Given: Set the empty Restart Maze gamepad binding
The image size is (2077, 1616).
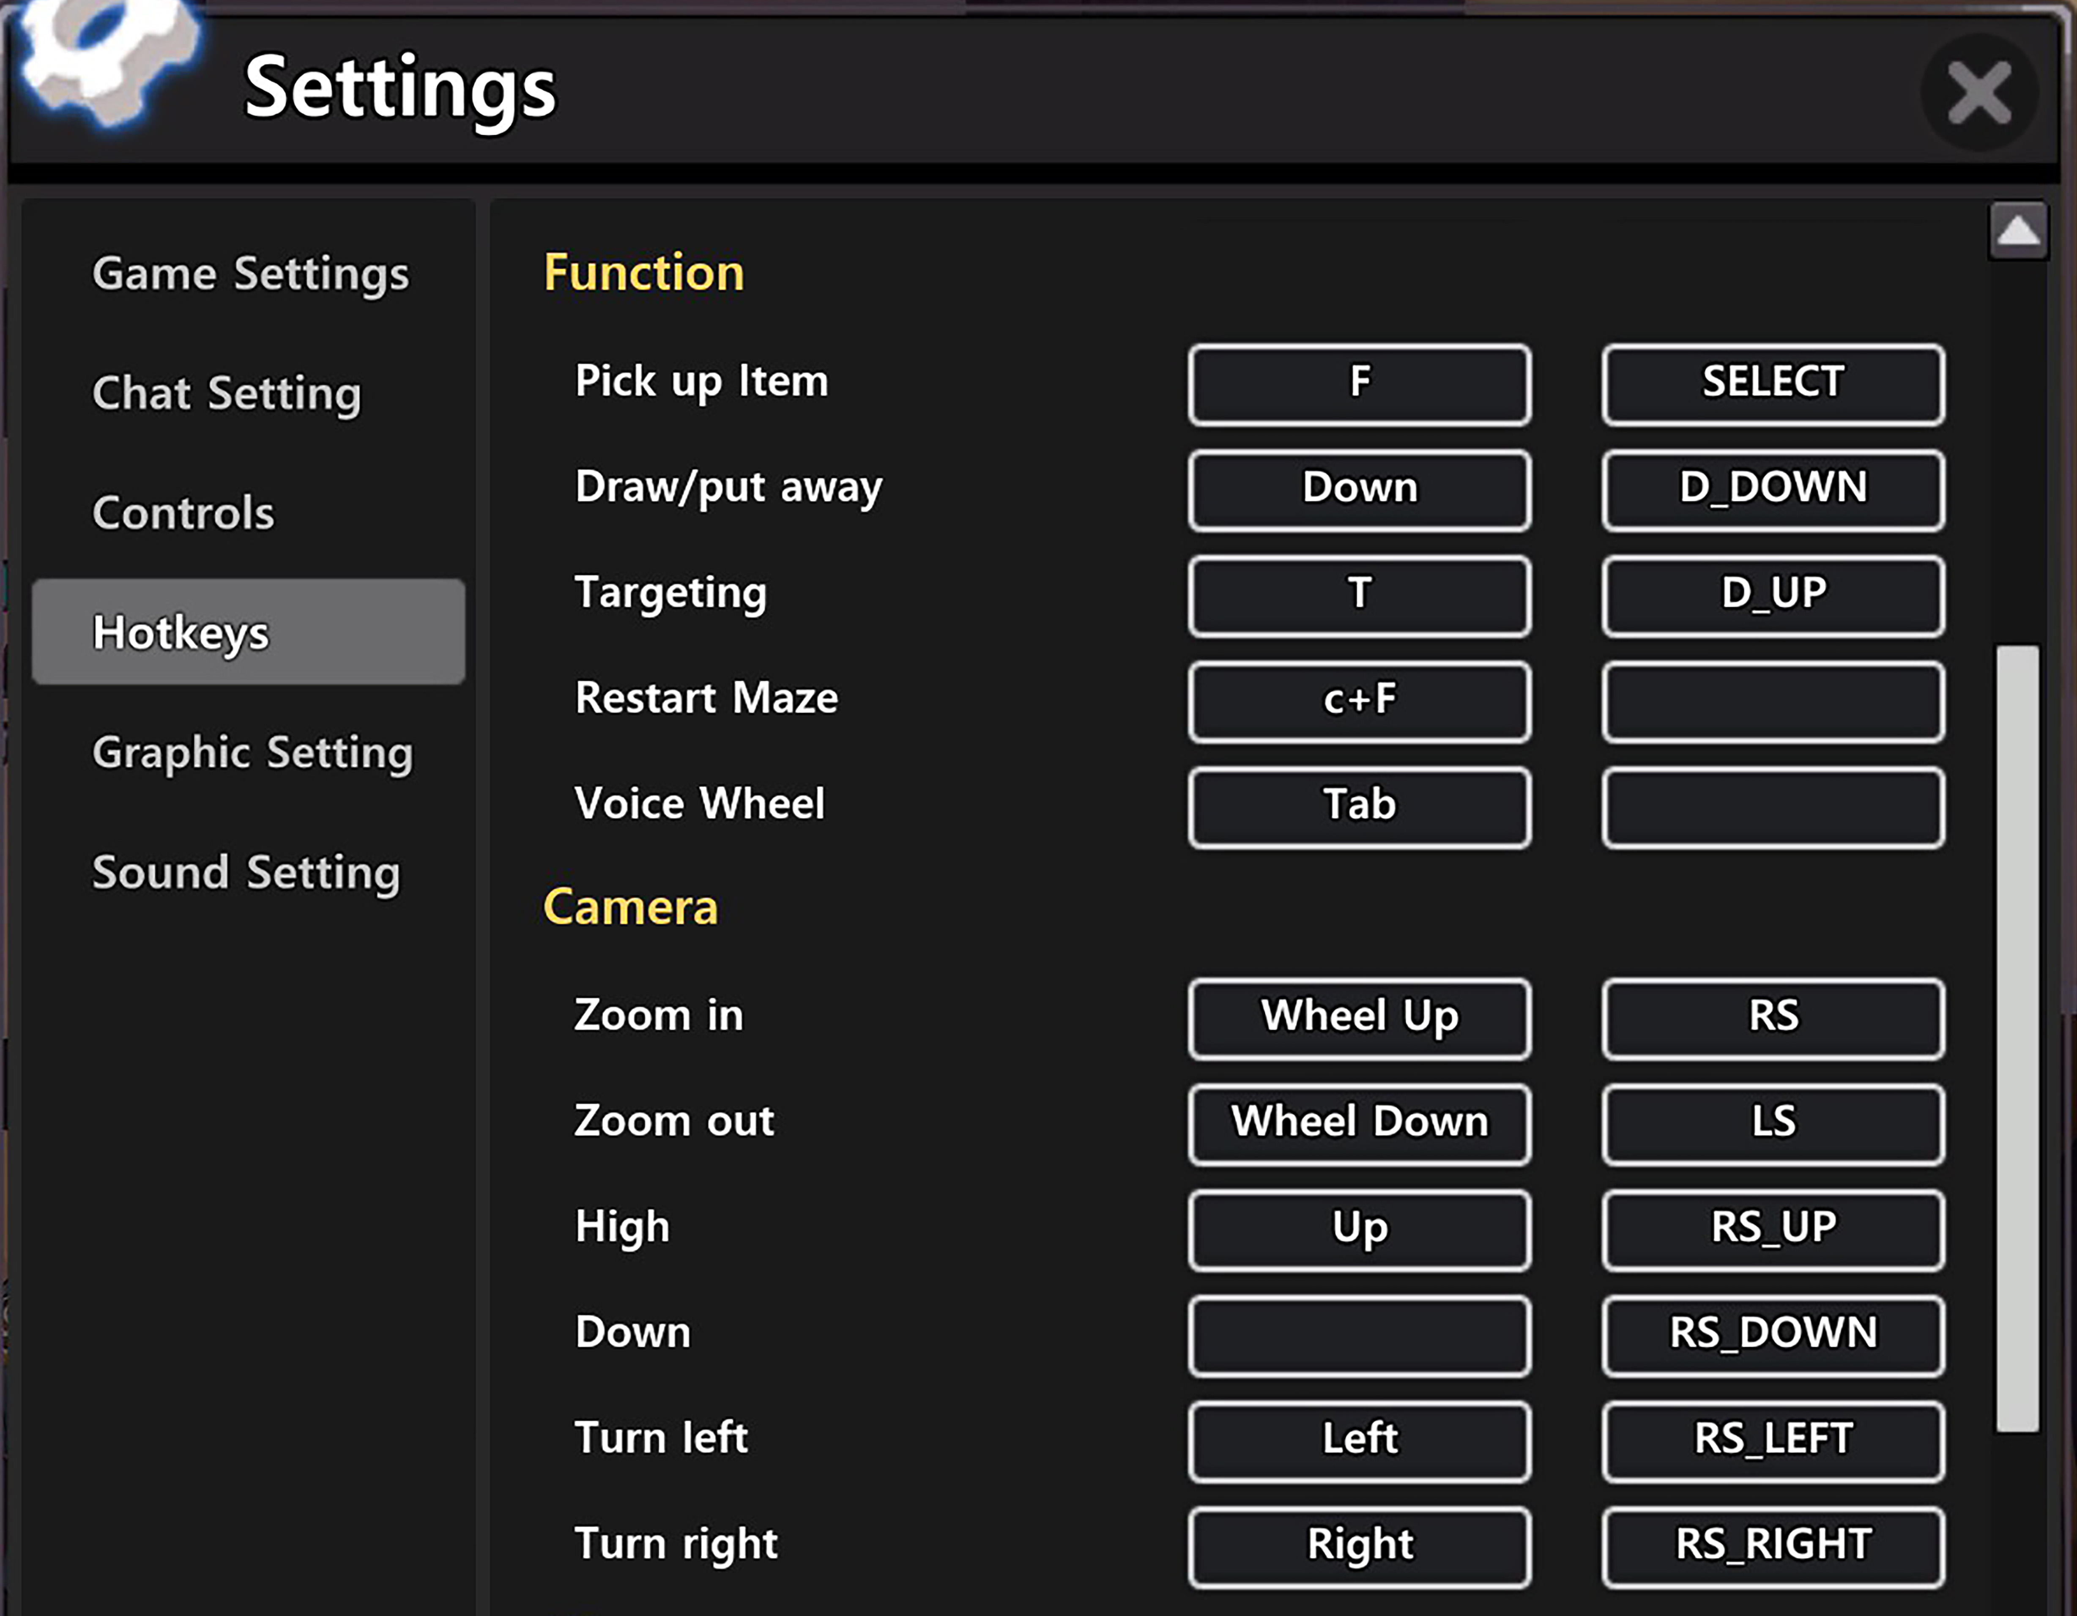Looking at the screenshot, I should click(1773, 701).
